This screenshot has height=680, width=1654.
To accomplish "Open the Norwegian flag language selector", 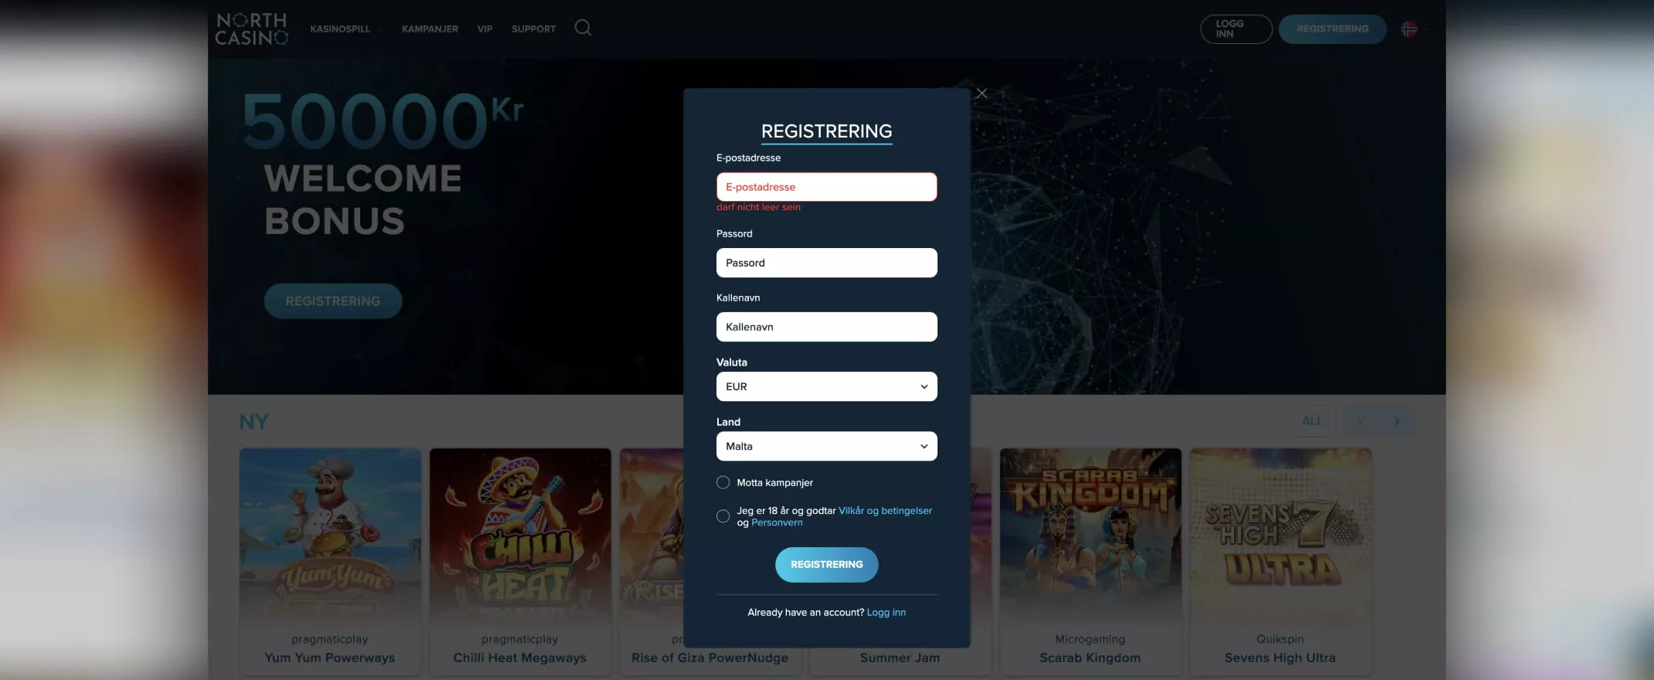I will (1409, 29).
